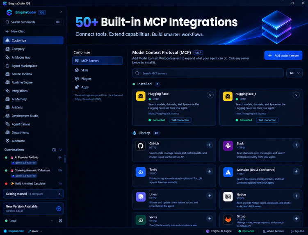308x235 pixels.
Task: Expand the huggingface_1 card chevron
Action: (296, 95)
